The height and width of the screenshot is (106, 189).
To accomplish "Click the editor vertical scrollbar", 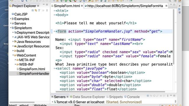I will (174, 37).
